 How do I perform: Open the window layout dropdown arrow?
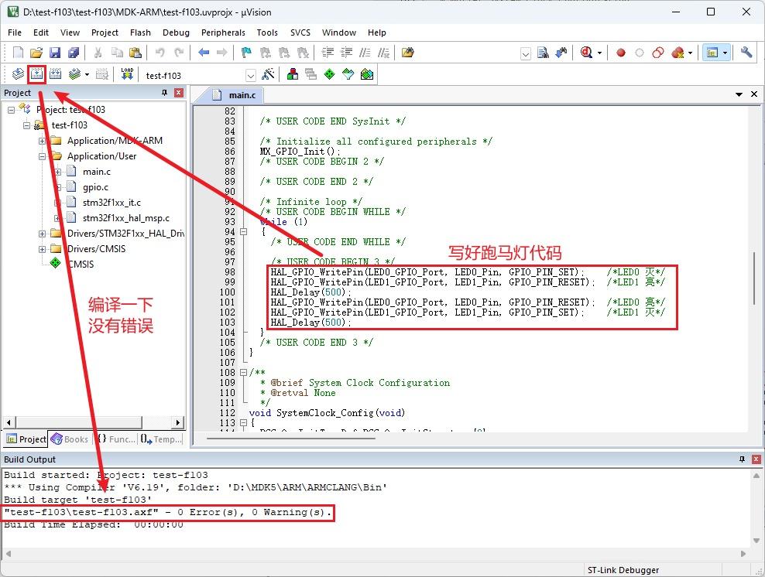(x=725, y=53)
